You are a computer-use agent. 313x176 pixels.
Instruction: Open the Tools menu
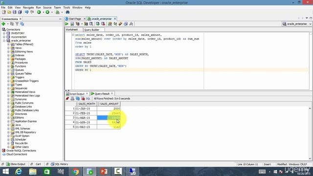tap(67, 7)
